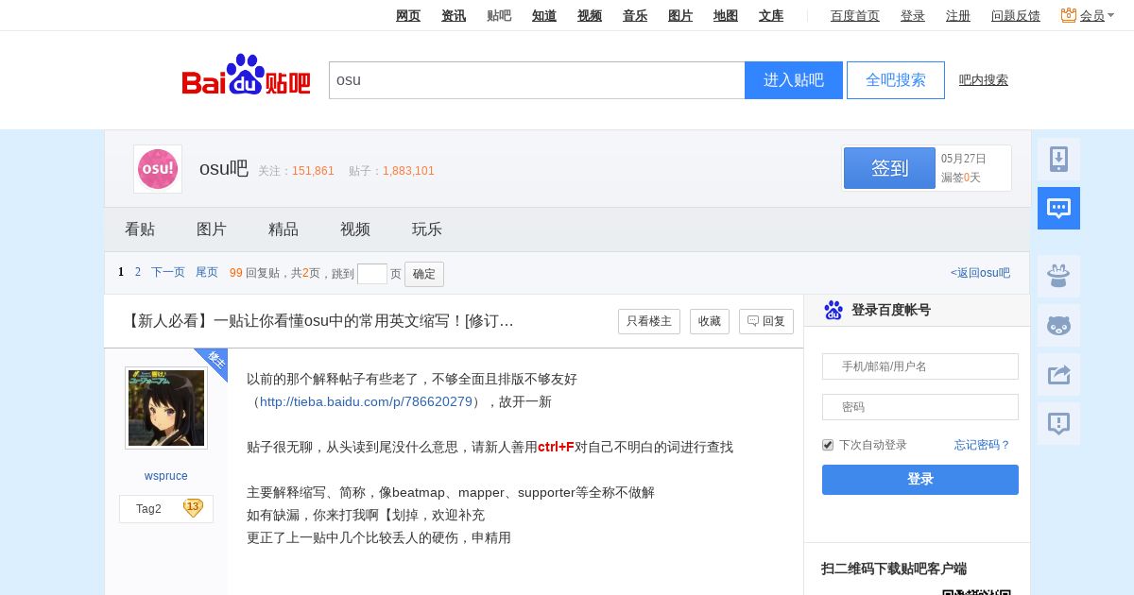Screen dimensions: 1134x595
Task: Click the 百度首页 link
Action: click(855, 15)
